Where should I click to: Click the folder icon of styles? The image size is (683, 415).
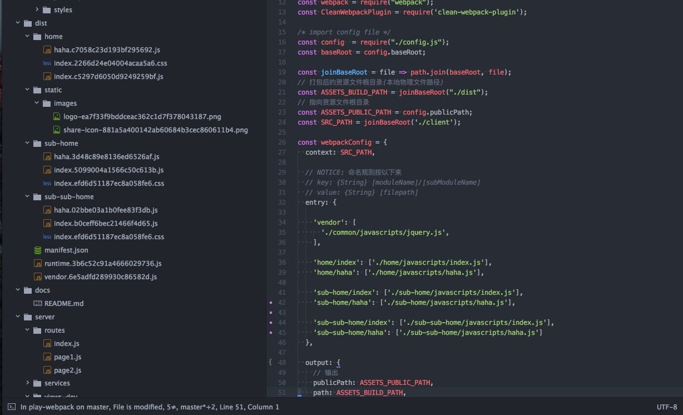(x=47, y=10)
